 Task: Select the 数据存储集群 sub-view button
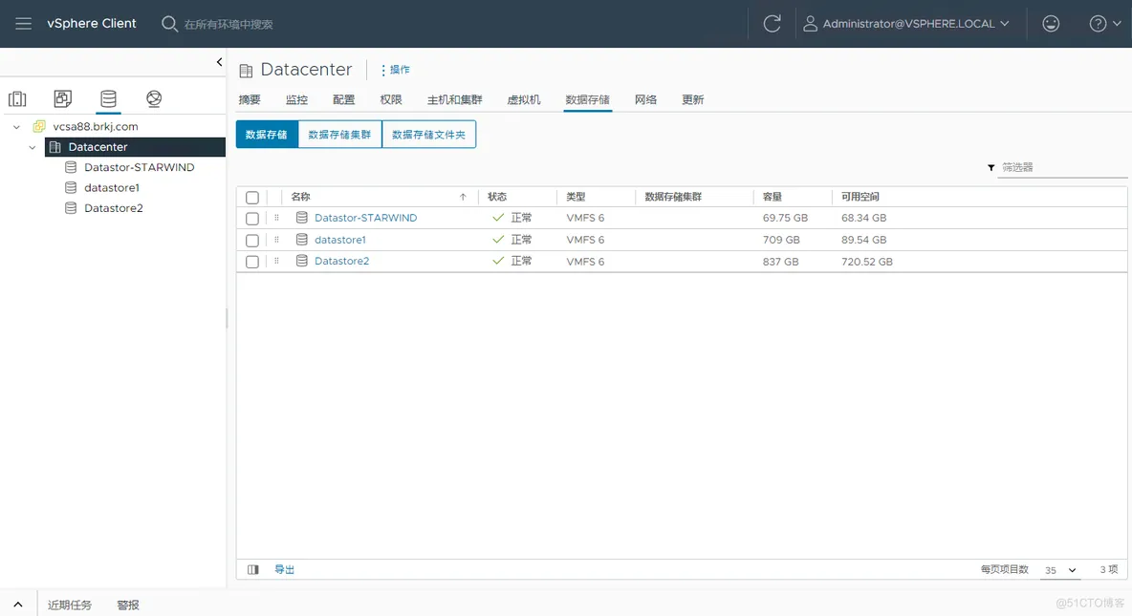coord(339,134)
